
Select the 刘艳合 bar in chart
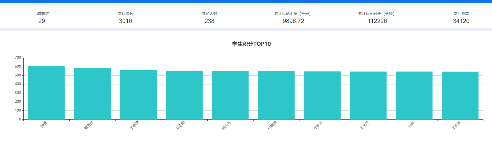(x=92, y=94)
